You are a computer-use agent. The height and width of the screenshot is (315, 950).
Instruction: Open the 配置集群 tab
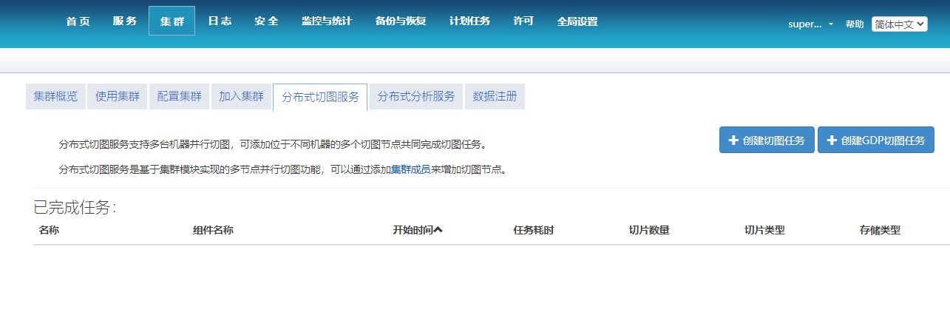tap(180, 97)
